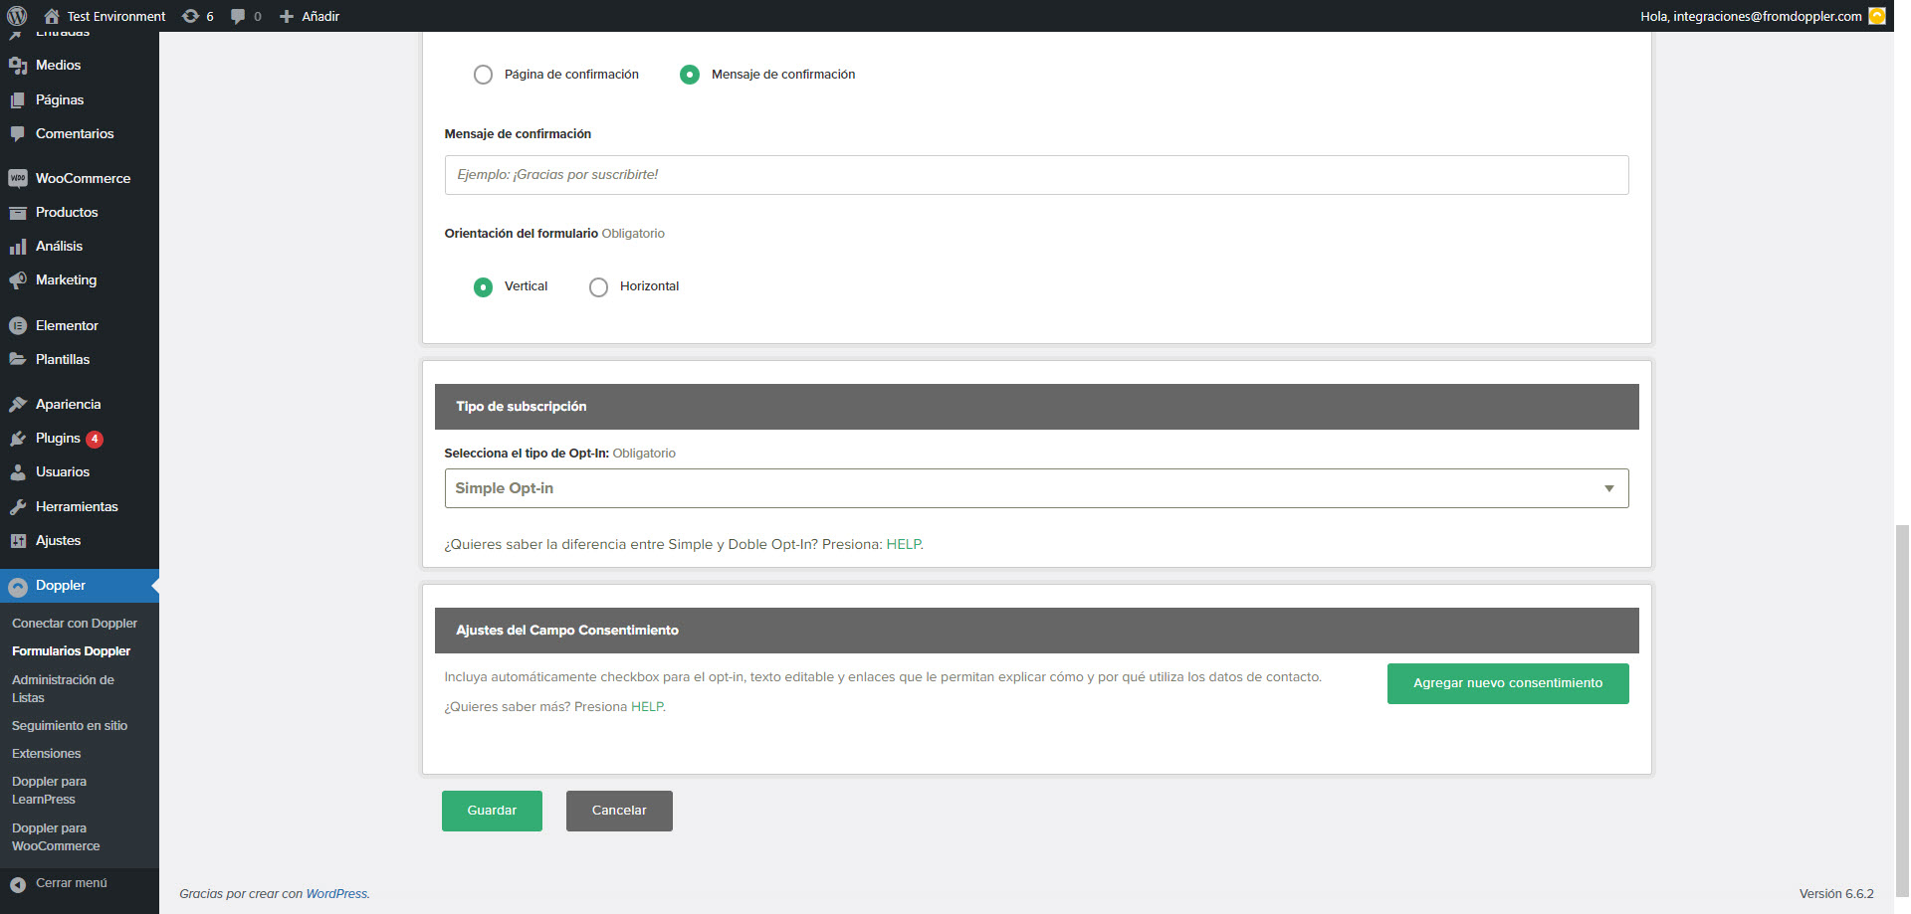Click the Plugins update badge 4

point(95,439)
